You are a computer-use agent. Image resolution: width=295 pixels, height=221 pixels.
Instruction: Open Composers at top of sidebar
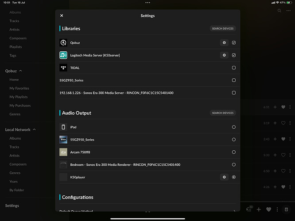click(x=18, y=38)
